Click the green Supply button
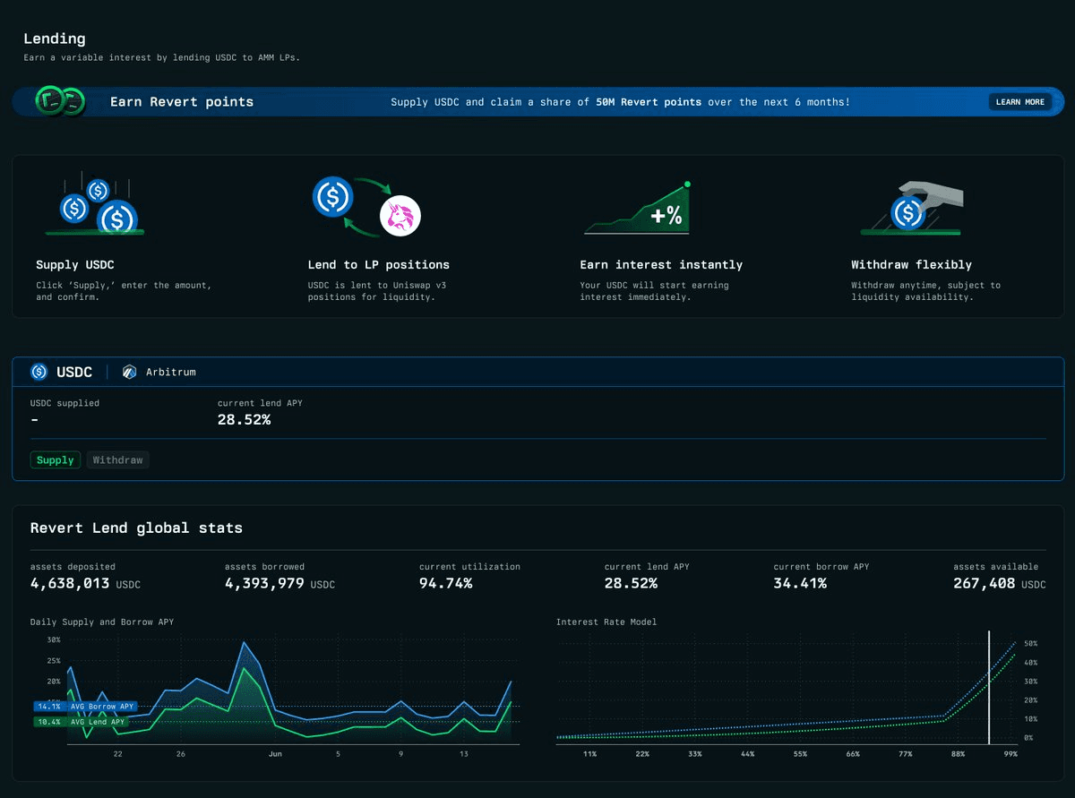The height and width of the screenshot is (798, 1075). tap(56, 459)
